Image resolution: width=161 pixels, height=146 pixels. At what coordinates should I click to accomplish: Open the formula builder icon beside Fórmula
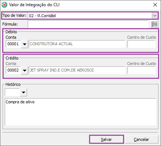click(x=154, y=24)
